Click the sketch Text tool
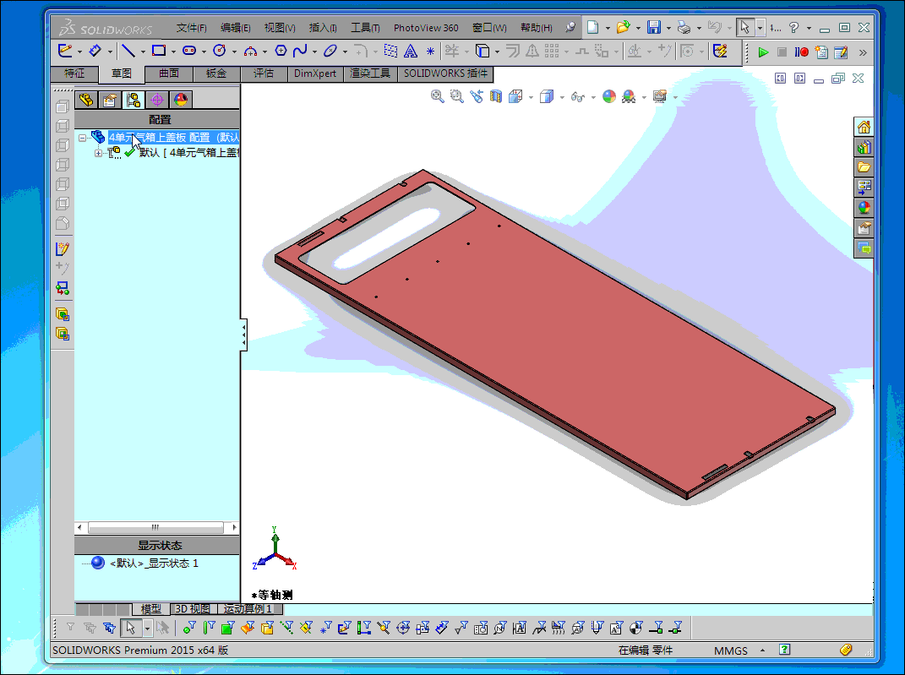This screenshot has height=675, width=905. click(x=411, y=52)
